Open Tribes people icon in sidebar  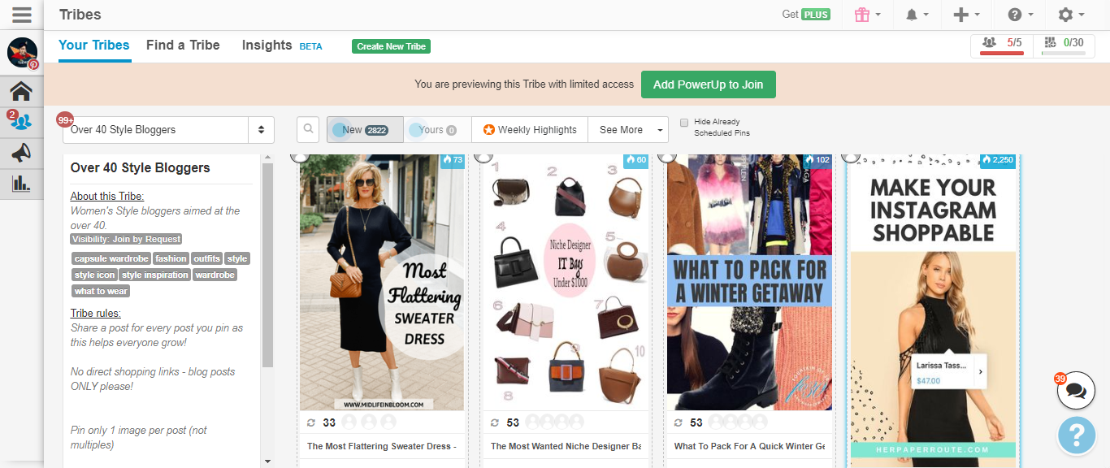click(21, 122)
